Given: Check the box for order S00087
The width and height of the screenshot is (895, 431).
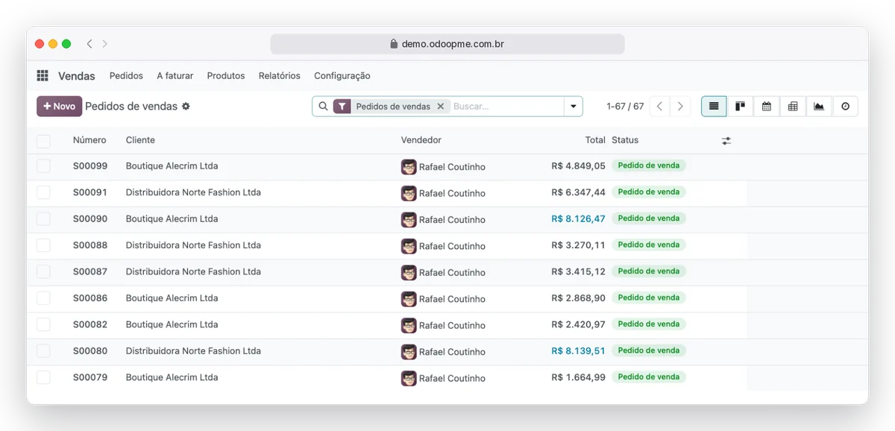Looking at the screenshot, I should (x=43, y=271).
